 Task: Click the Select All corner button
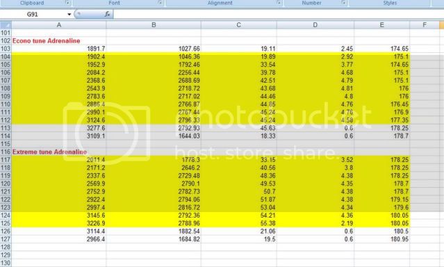(6, 25)
